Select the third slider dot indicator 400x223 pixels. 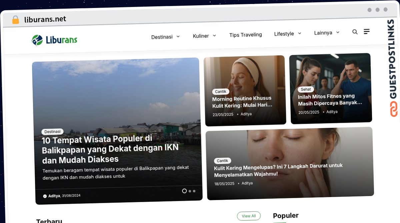click(x=194, y=191)
